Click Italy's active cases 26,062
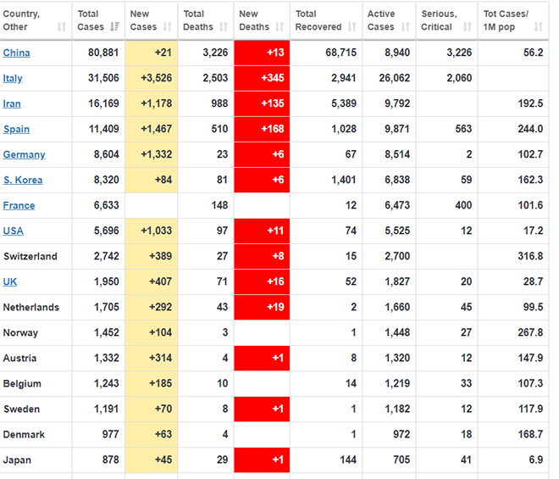 [395, 78]
